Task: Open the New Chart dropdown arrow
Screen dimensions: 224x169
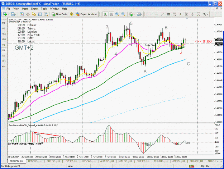Action: point(8,14)
